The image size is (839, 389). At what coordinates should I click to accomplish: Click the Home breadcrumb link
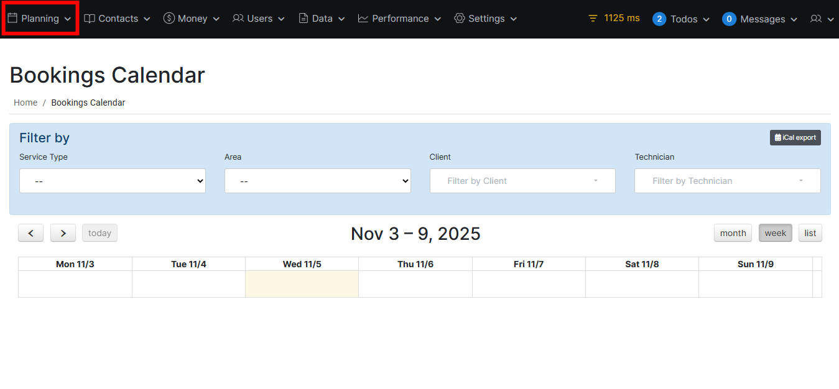[x=25, y=103]
